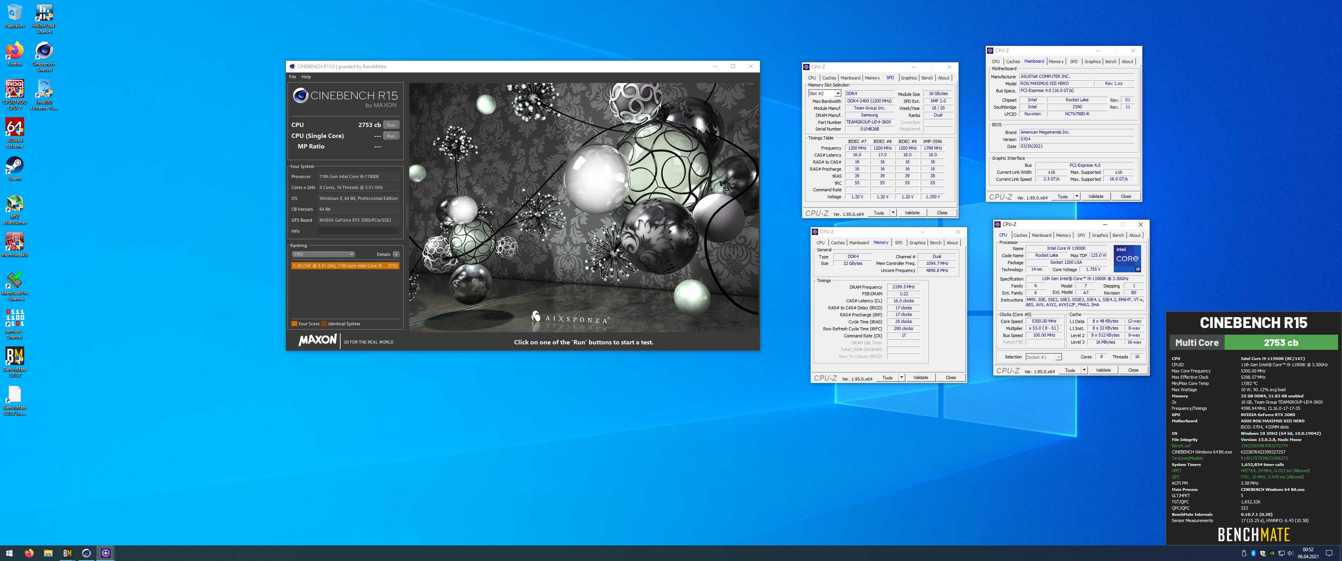Open the Ranking CPU dropdown in Cinebench
This screenshot has width=1342, height=561.
[x=323, y=254]
